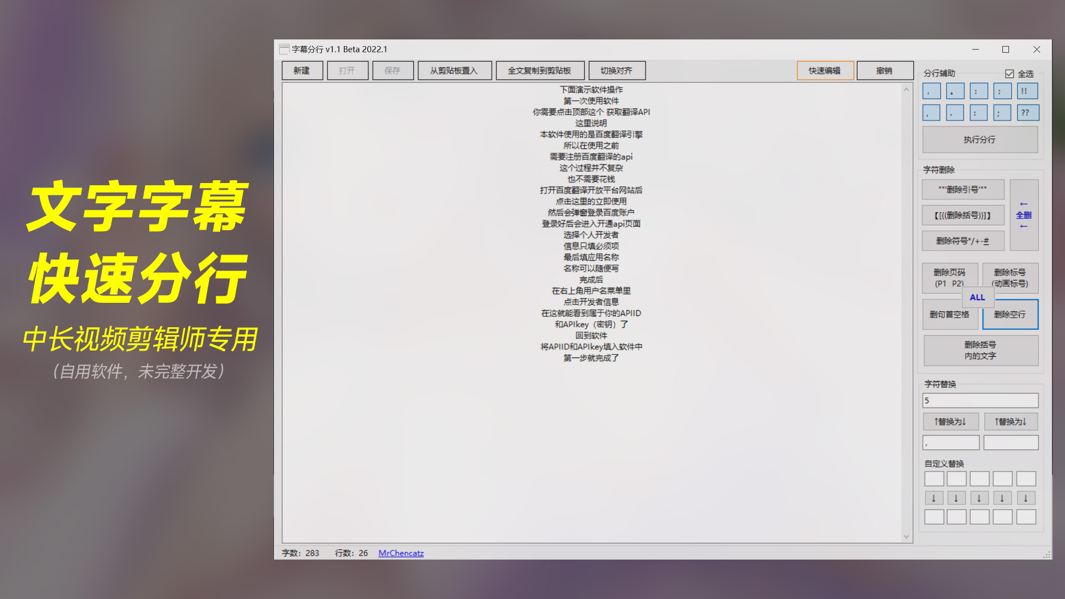Toggle the second-row colon split button
Image resolution: width=1065 pixels, height=599 pixels.
(978, 113)
